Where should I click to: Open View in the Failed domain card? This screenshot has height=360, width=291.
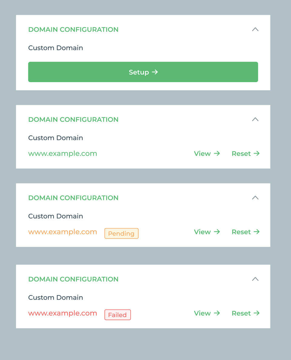(x=207, y=313)
